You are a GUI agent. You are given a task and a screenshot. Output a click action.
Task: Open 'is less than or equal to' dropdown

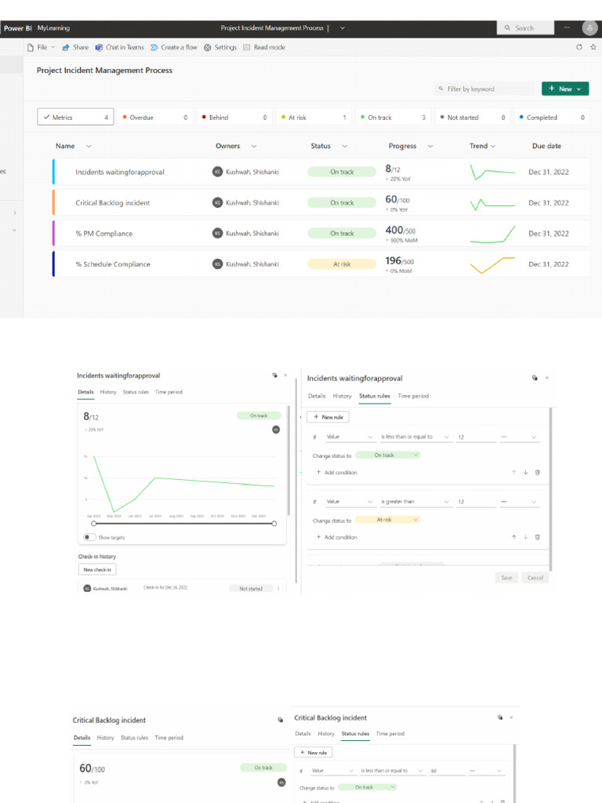point(415,437)
